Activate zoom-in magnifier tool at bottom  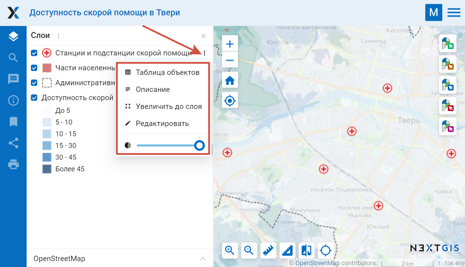230,251
